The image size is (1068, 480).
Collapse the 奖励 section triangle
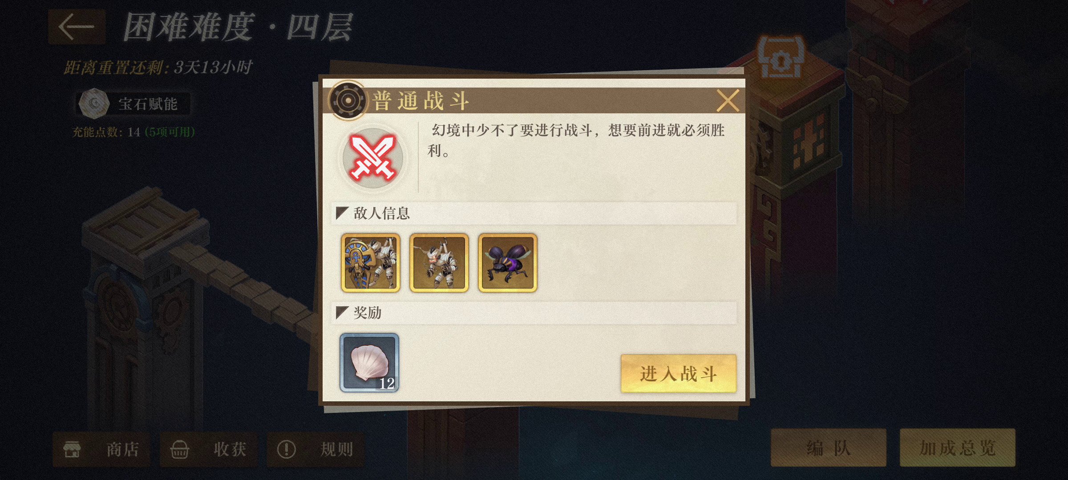[x=342, y=313]
